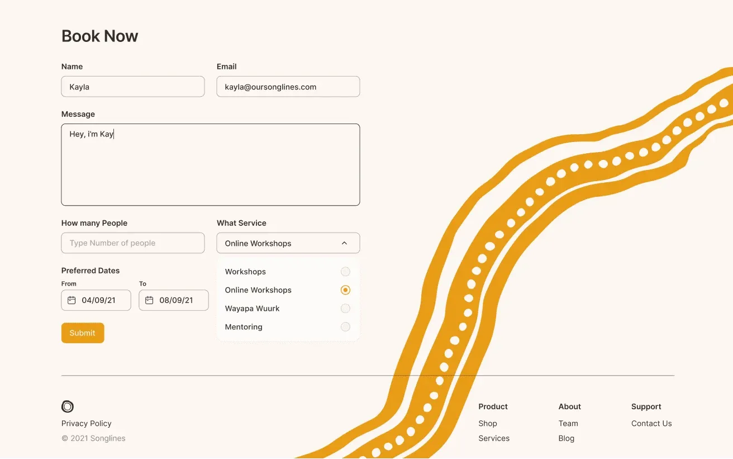This screenshot has width=733, height=459.
Task: Go to the Shop footer link
Action: 488,423
